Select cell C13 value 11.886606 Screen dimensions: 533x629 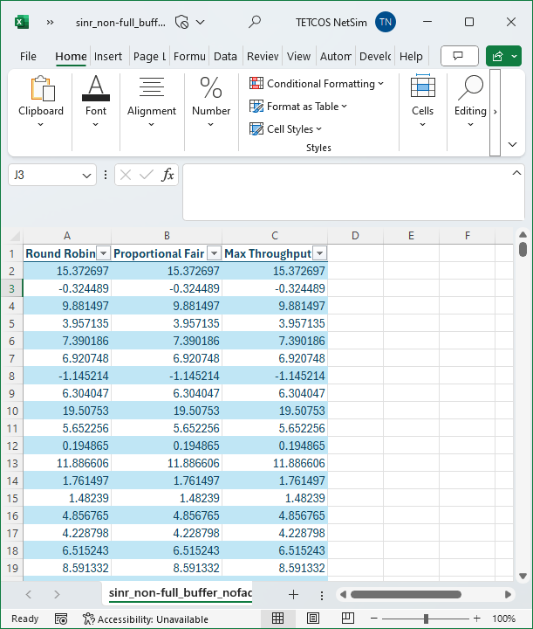point(275,463)
